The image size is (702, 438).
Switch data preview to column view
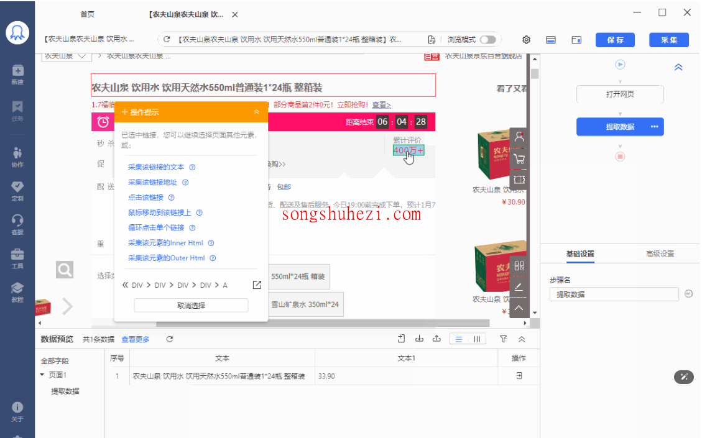coord(478,339)
